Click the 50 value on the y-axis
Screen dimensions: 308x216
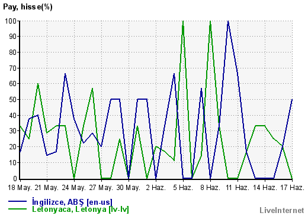pyautogui.click(x=13, y=99)
